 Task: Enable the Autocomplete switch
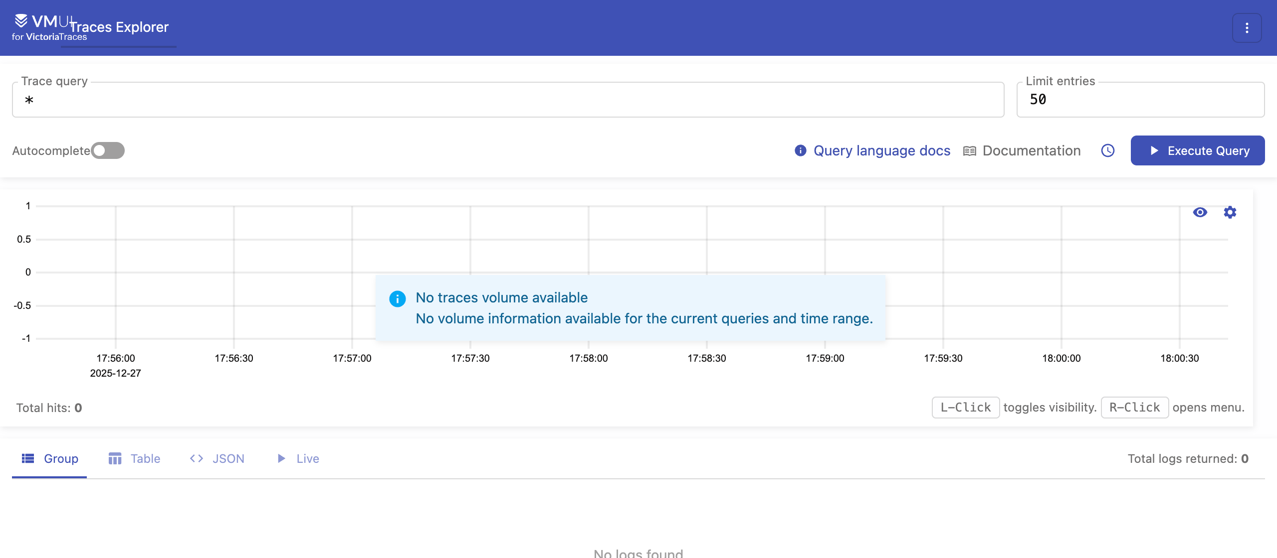pos(108,150)
